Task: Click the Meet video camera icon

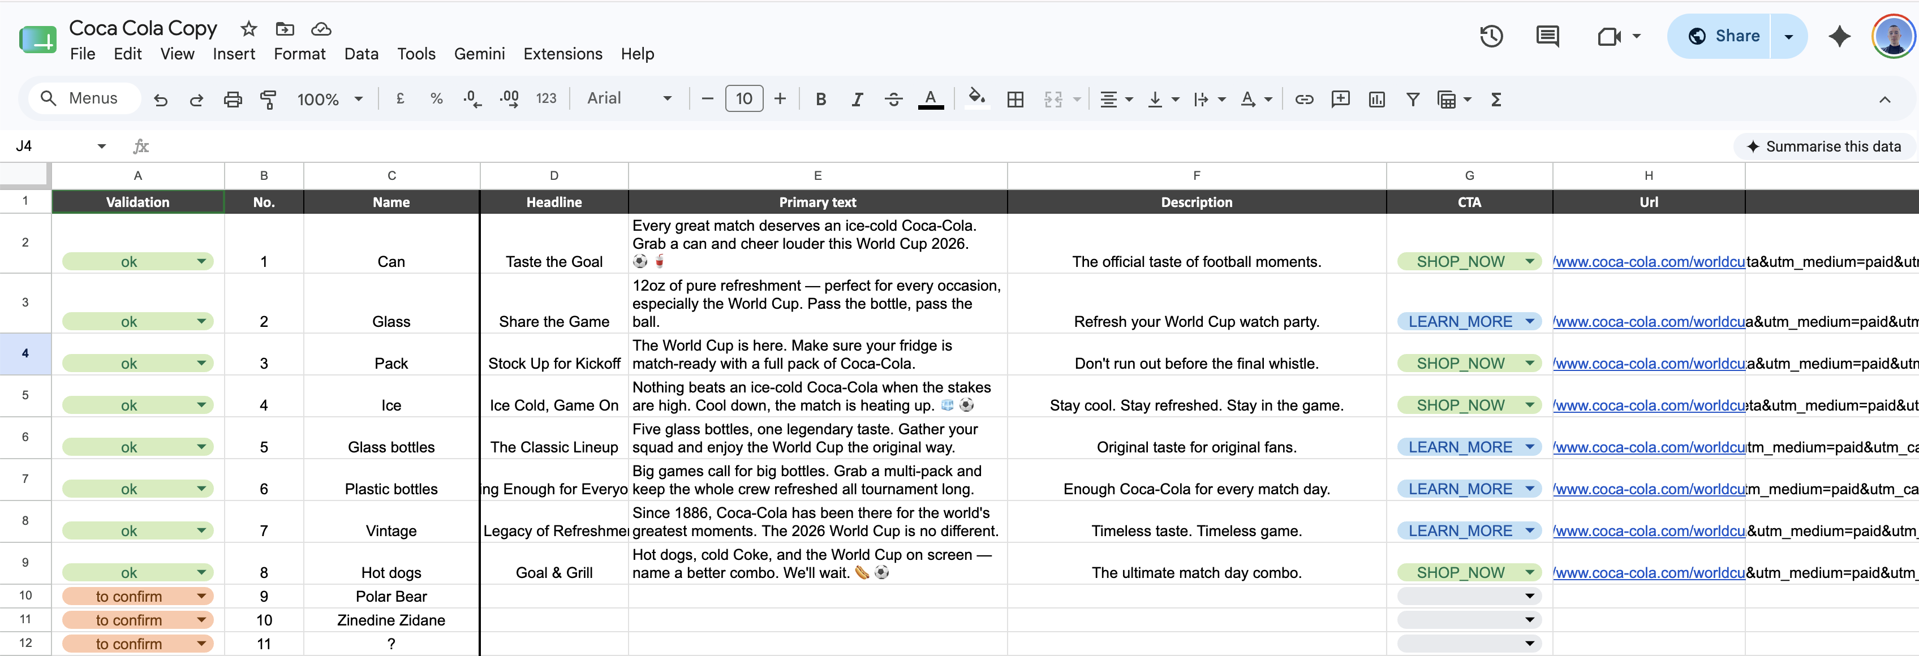Action: 1610,36
